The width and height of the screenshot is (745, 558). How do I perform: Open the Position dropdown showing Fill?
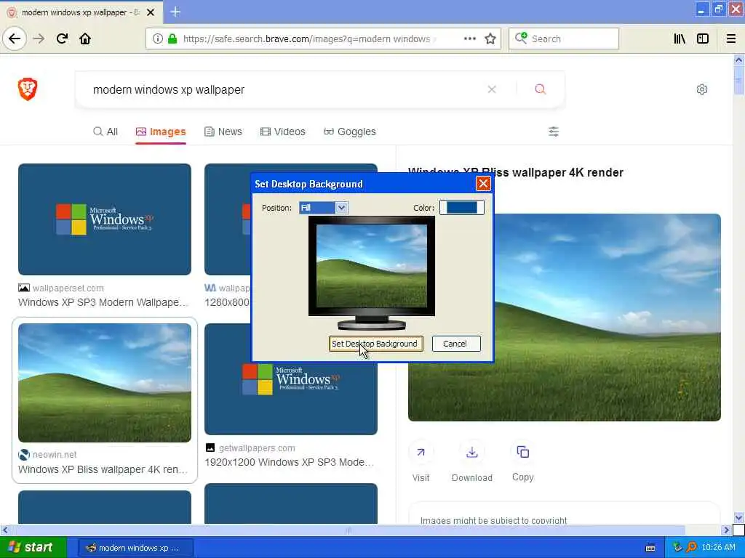coord(324,207)
